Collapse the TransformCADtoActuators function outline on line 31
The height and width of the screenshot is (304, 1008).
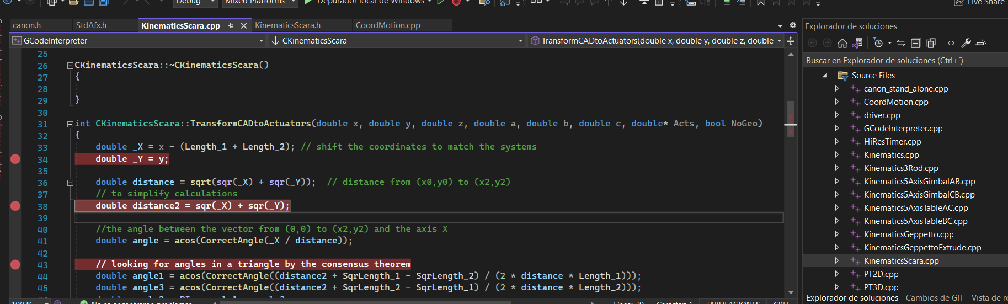point(70,124)
